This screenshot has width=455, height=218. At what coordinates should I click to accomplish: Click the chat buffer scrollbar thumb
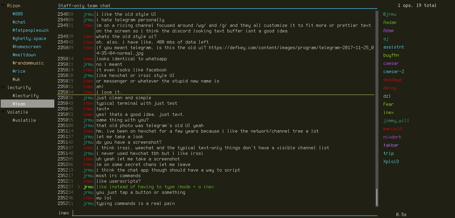tap(376, 197)
